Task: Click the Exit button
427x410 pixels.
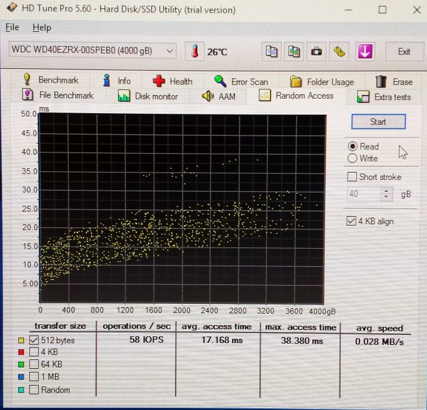Action: coord(404,51)
